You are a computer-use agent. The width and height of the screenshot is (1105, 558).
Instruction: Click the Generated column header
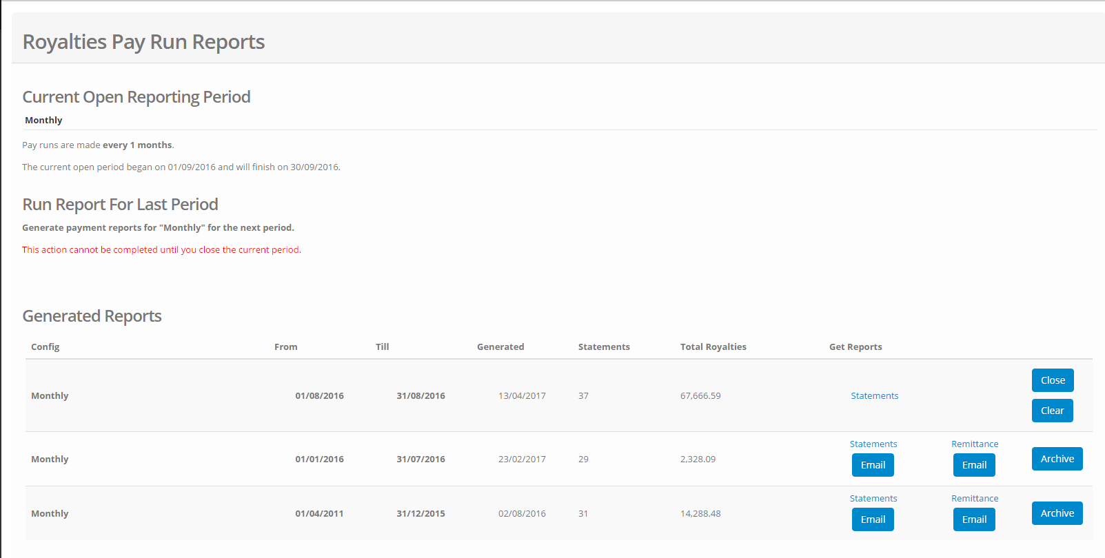(500, 347)
